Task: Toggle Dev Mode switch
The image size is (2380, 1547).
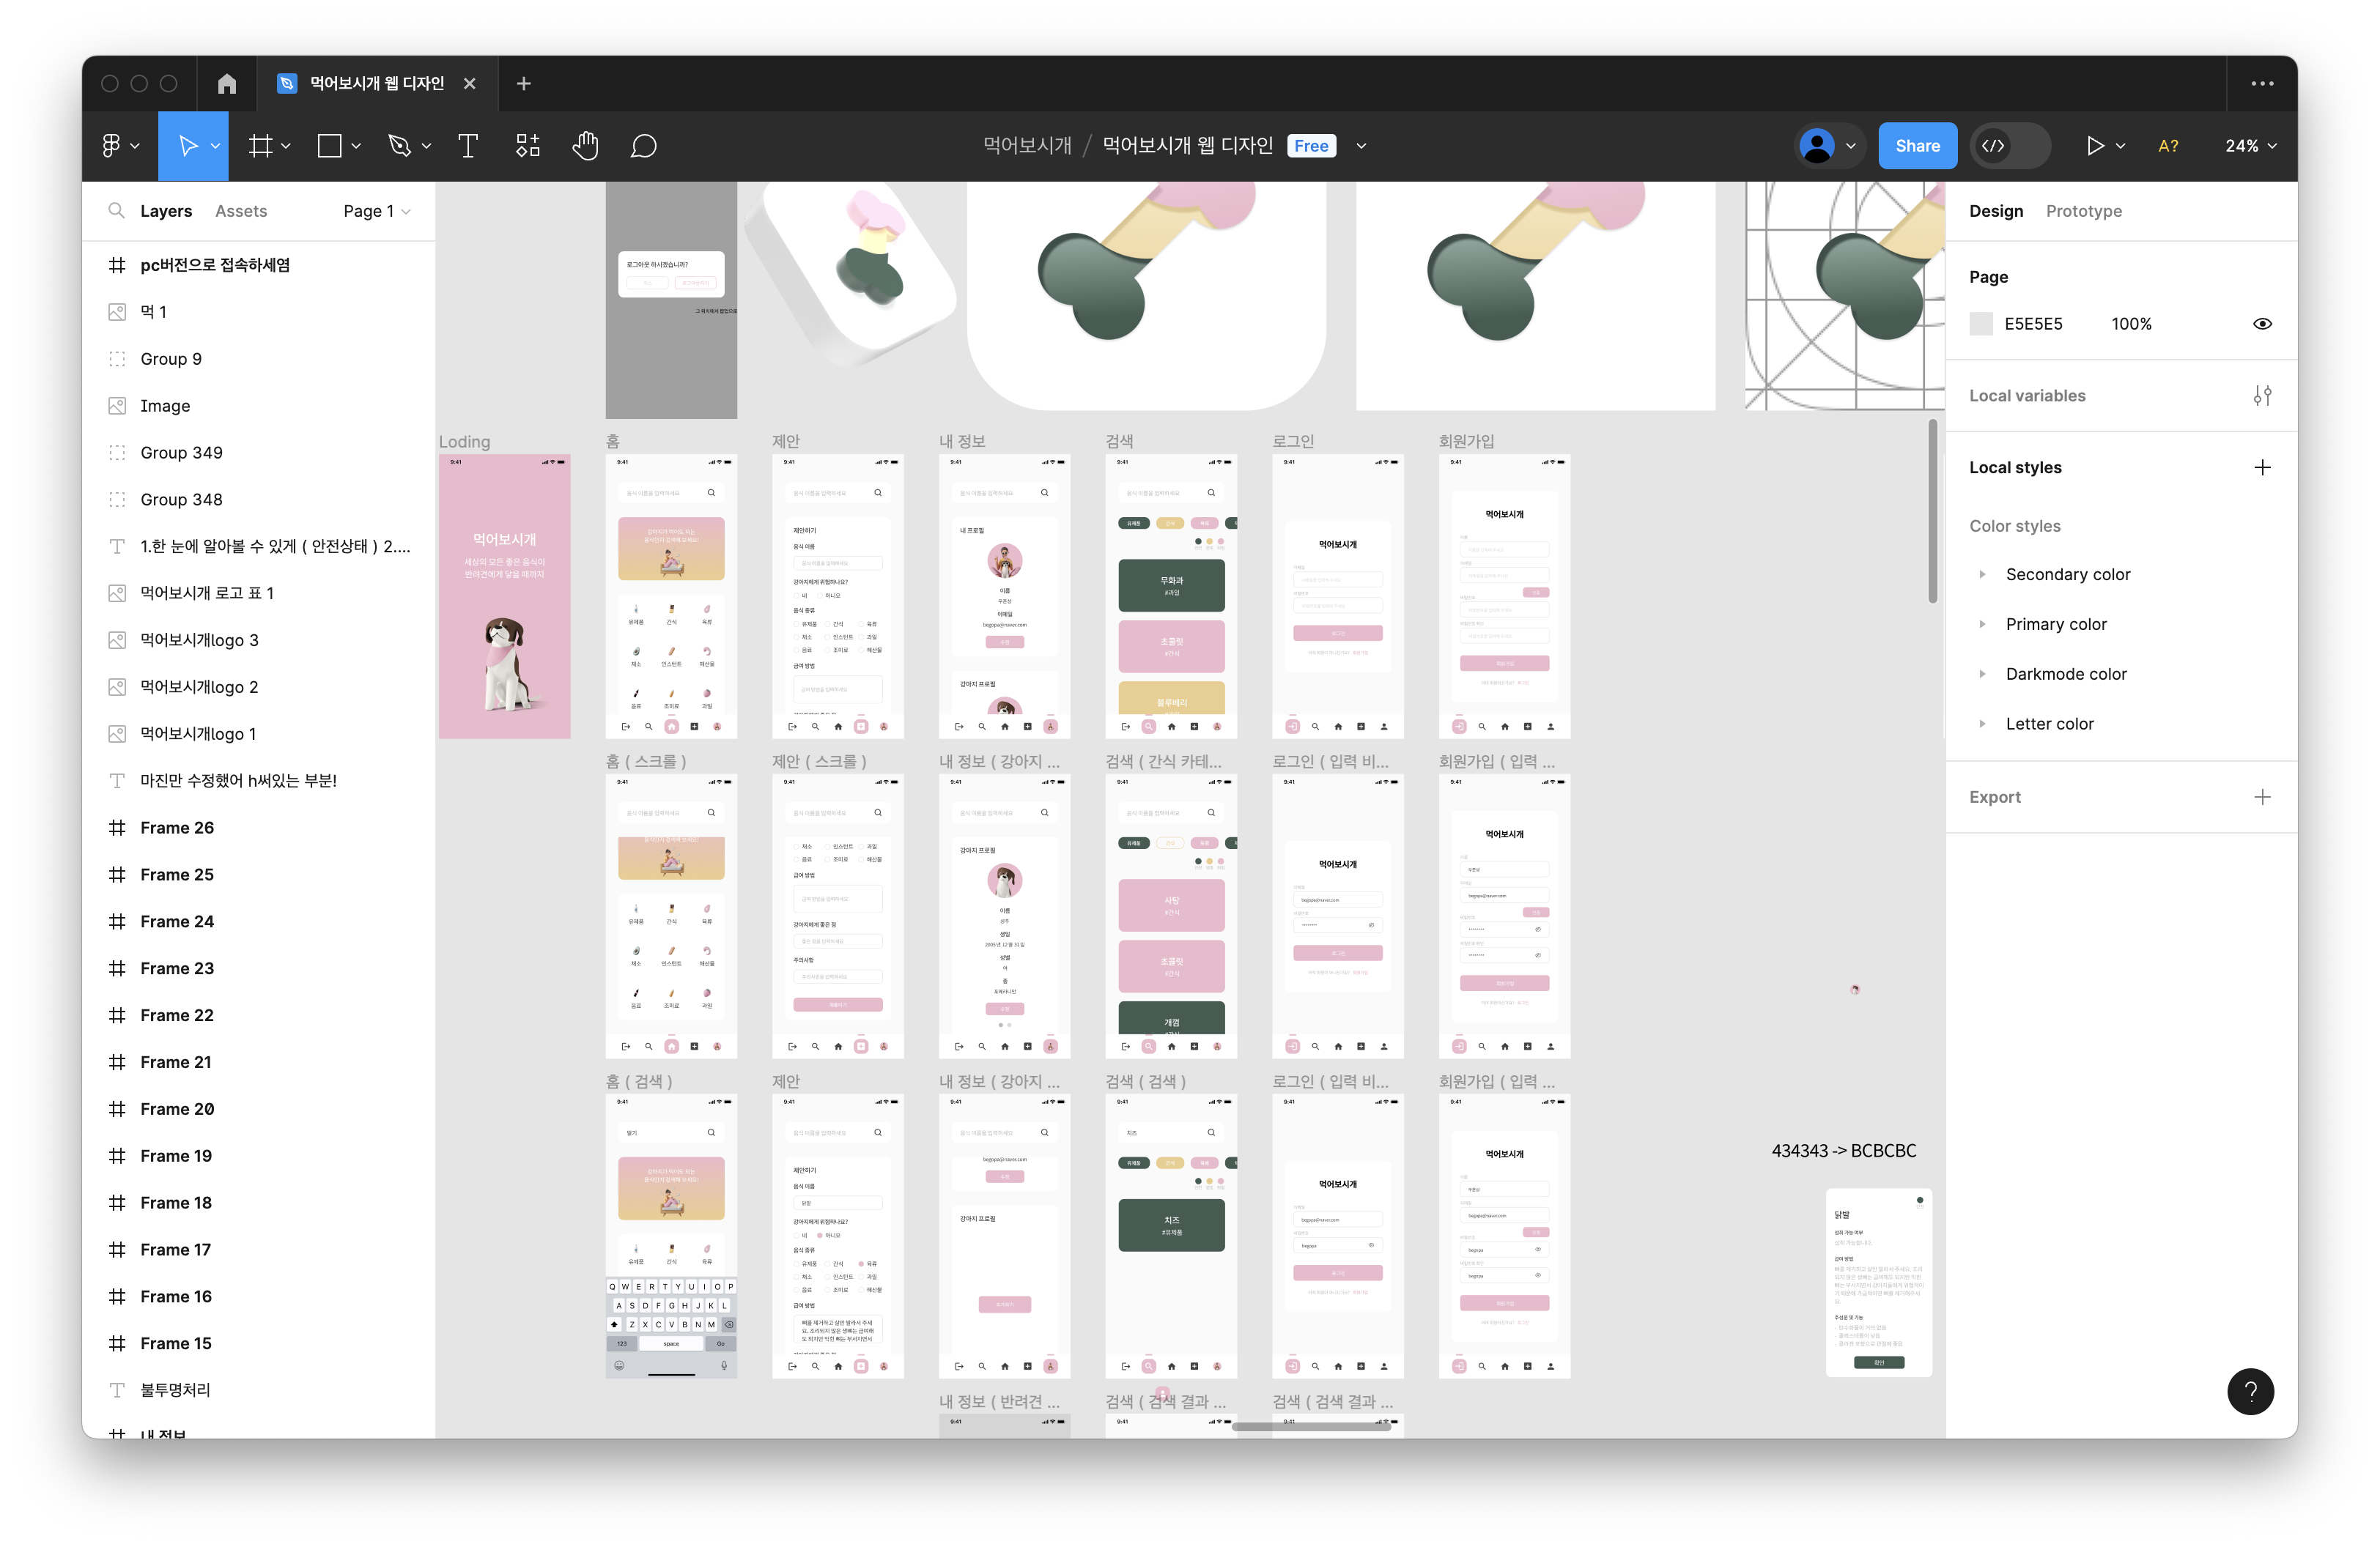Action: [x=2010, y=146]
